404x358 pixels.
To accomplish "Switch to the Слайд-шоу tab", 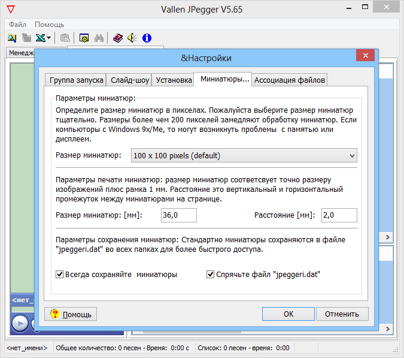I will point(130,80).
